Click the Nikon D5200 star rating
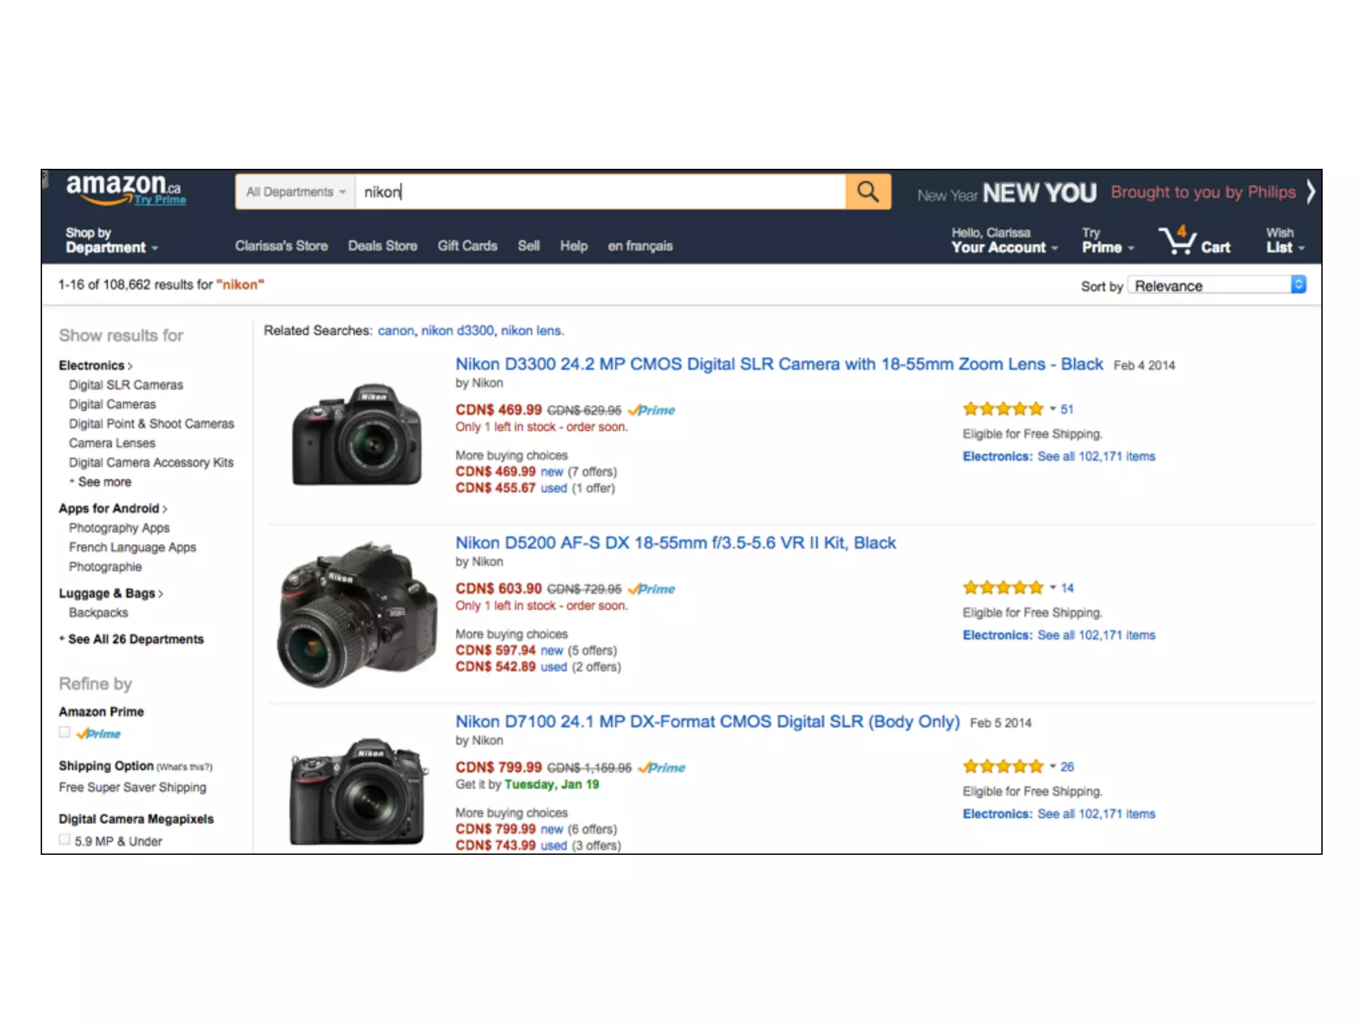 1002,588
